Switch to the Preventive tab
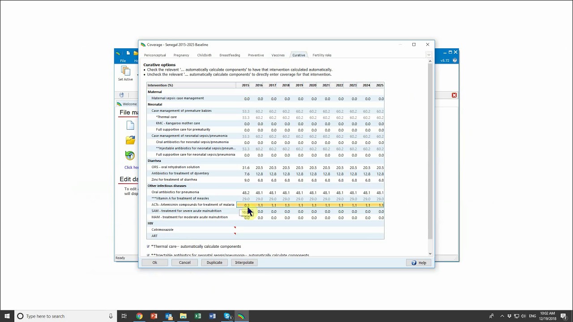This screenshot has height=322, width=573. coord(256,55)
